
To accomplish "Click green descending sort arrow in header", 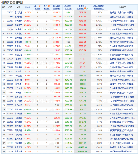I will [87, 8].
